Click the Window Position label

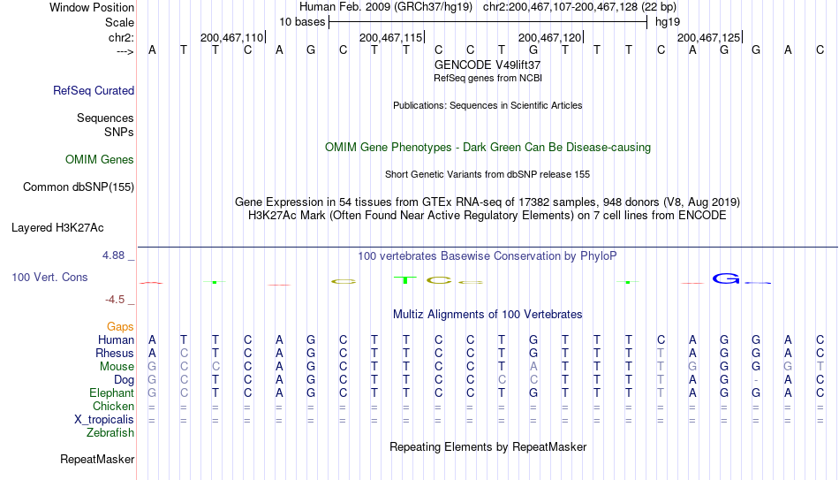(x=92, y=7)
